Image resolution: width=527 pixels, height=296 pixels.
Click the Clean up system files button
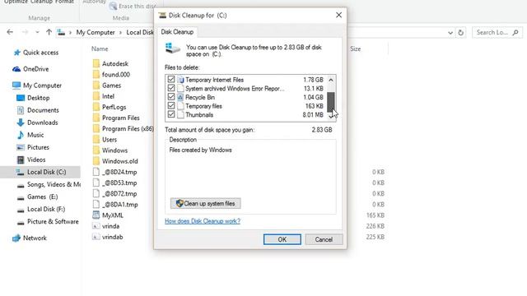[x=205, y=203]
